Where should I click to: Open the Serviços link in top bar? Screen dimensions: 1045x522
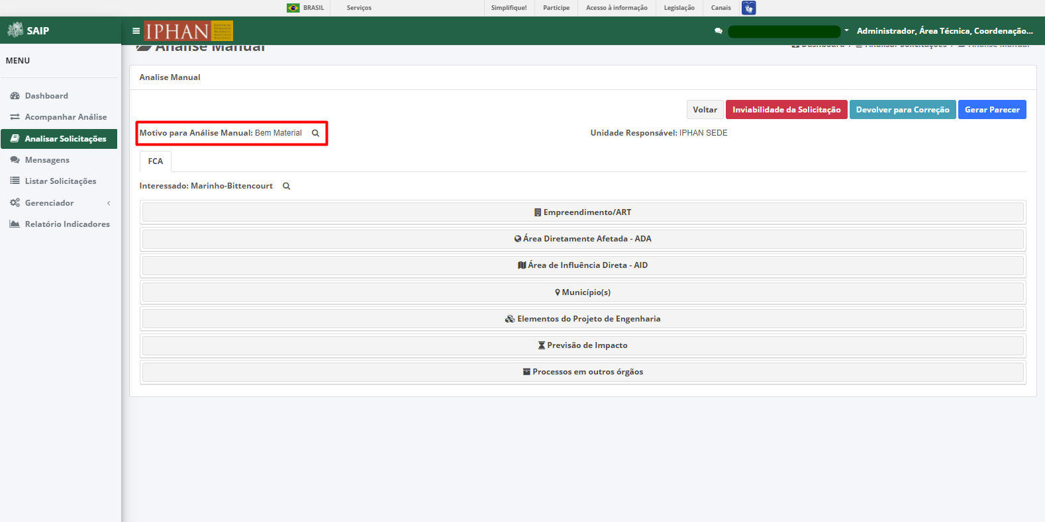(x=359, y=8)
